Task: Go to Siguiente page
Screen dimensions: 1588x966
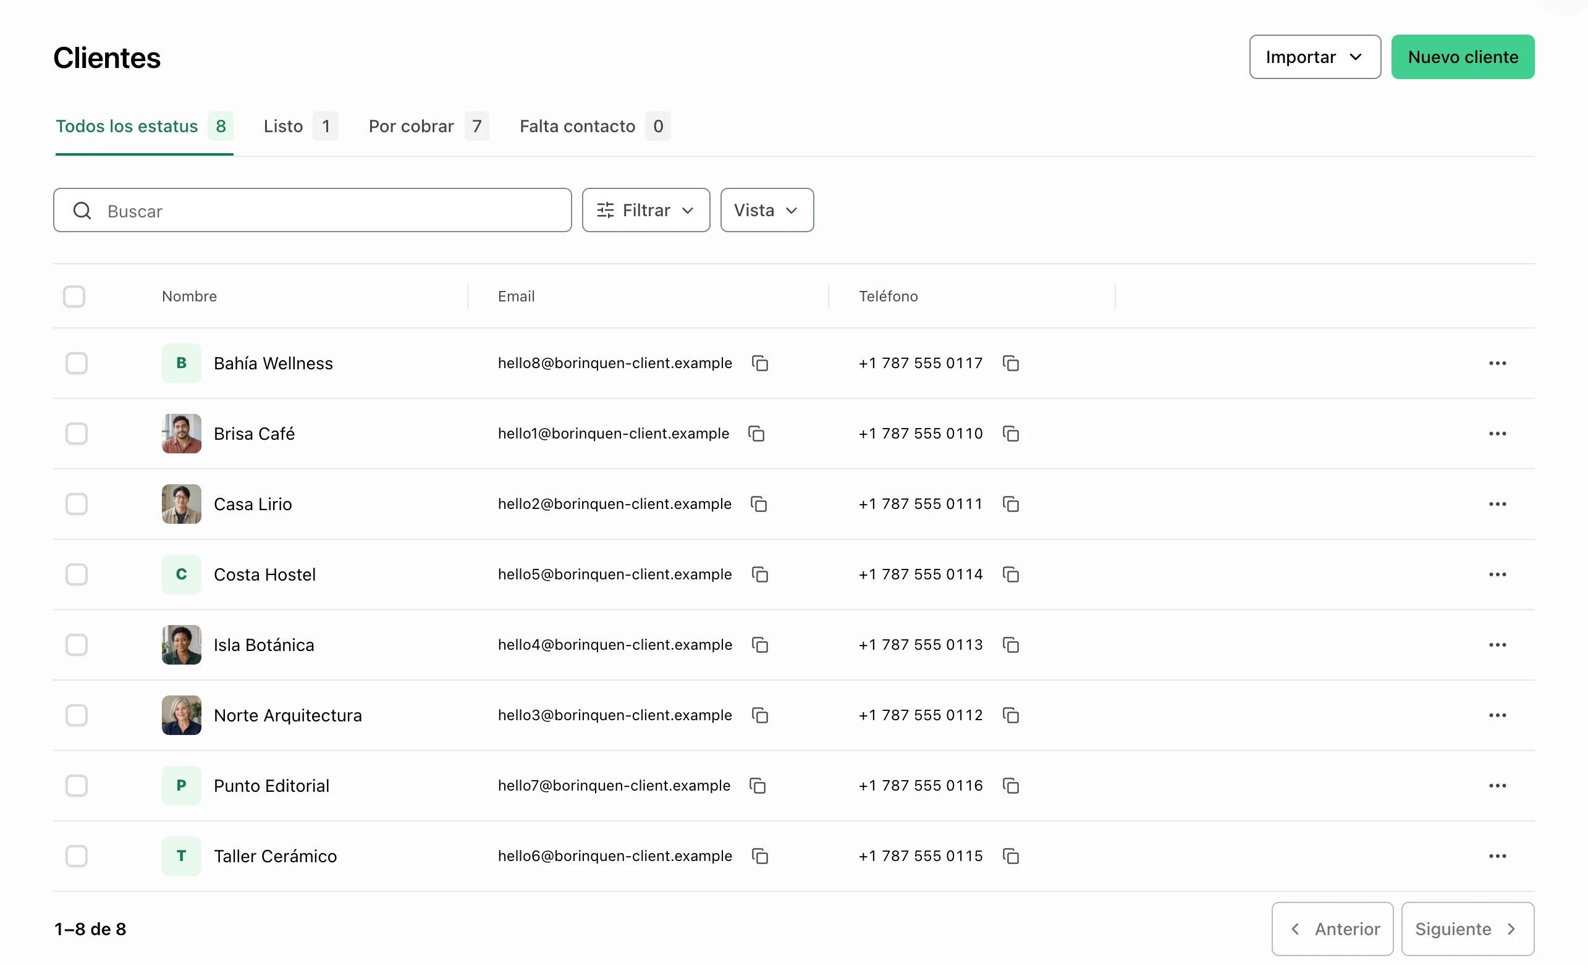Action: tap(1468, 928)
